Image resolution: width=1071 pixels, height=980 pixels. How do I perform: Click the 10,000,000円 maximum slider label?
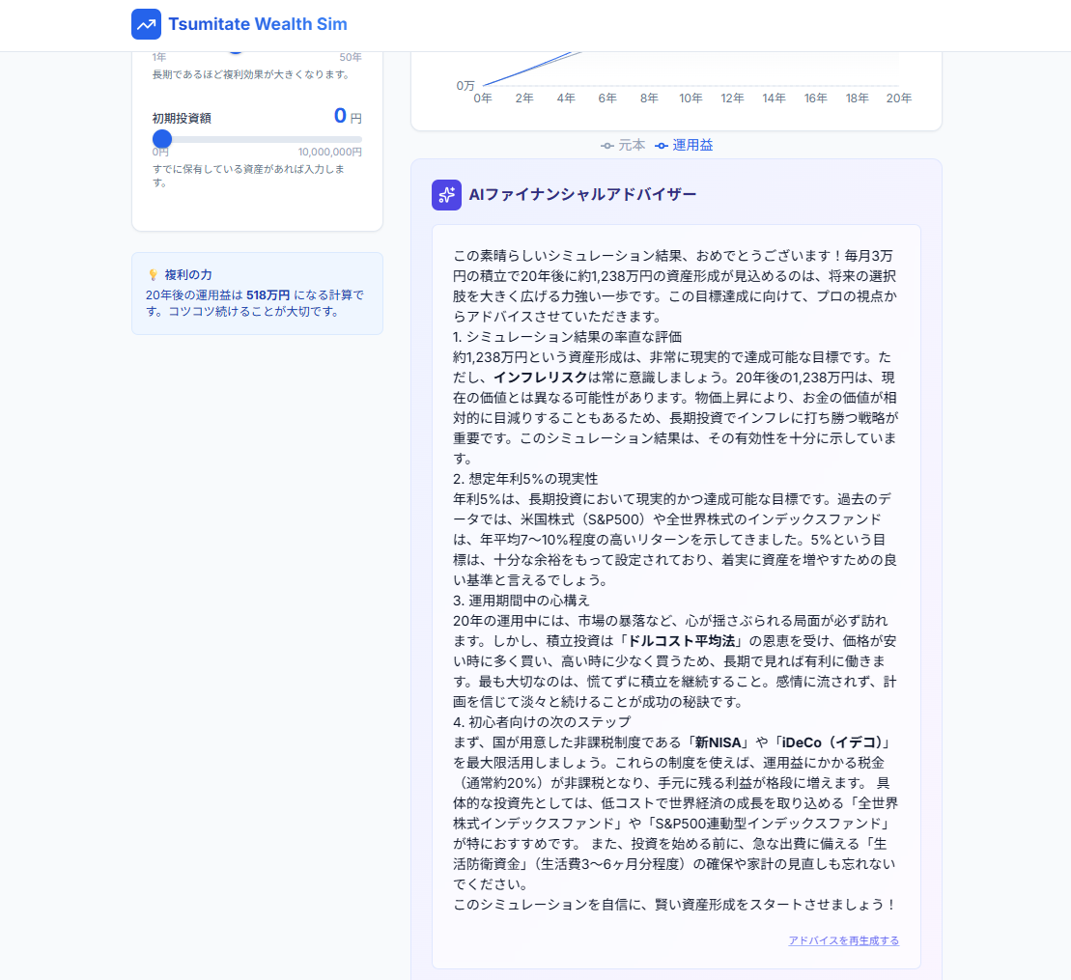329,152
